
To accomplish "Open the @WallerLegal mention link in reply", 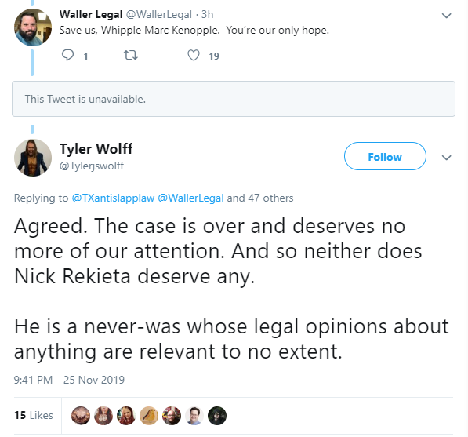I will pyautogui.click(x=190, y=198).
